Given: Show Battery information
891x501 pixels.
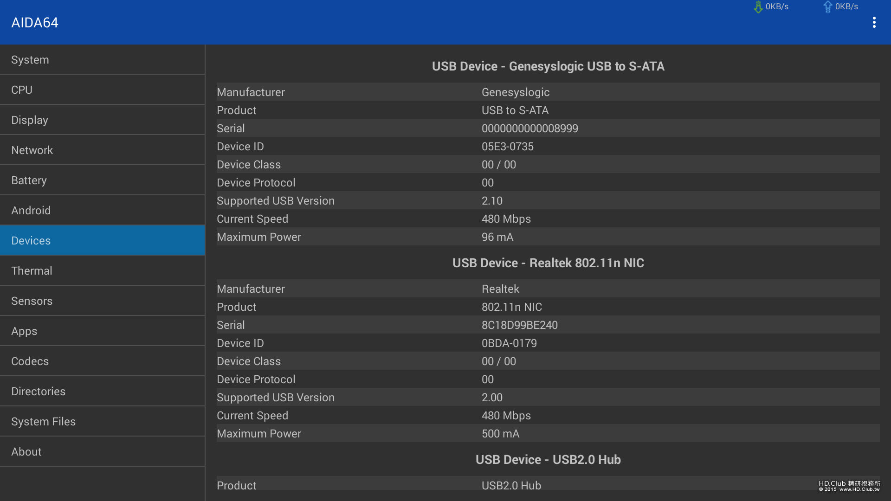Looking at the screenshot, I should pyautogui.click(x=102, y=180).
